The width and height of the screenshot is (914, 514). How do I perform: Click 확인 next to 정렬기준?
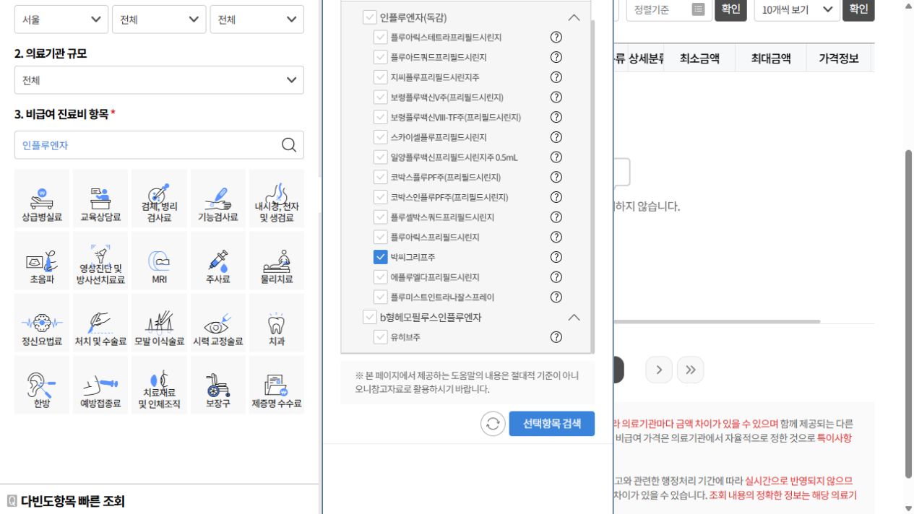coord(730,9)
